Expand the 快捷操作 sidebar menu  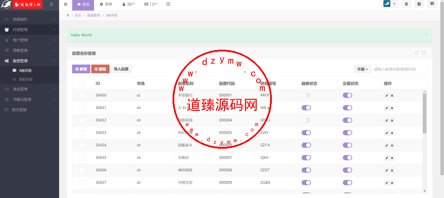(x=29, y=19)
